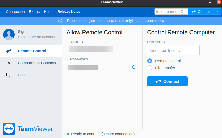The width and height of the screenshot is (222, 138).
Task: Click the Allow Remote Control heading
Action: coord(94,32)
